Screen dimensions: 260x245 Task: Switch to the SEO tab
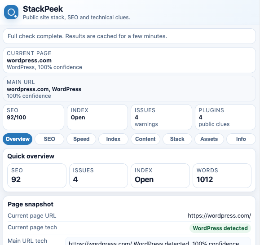click(x=49, y=139)
